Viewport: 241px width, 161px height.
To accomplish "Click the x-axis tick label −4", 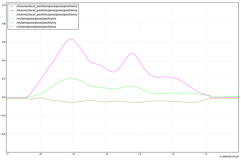I will 106,154.
